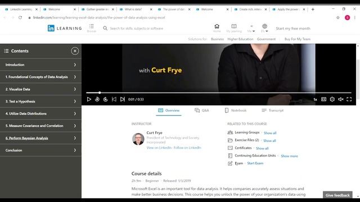The width and height of the screenshot is (360, 202).
Task: Expand Utilize Data Distributions section
Action: click(x=40, y=113)
